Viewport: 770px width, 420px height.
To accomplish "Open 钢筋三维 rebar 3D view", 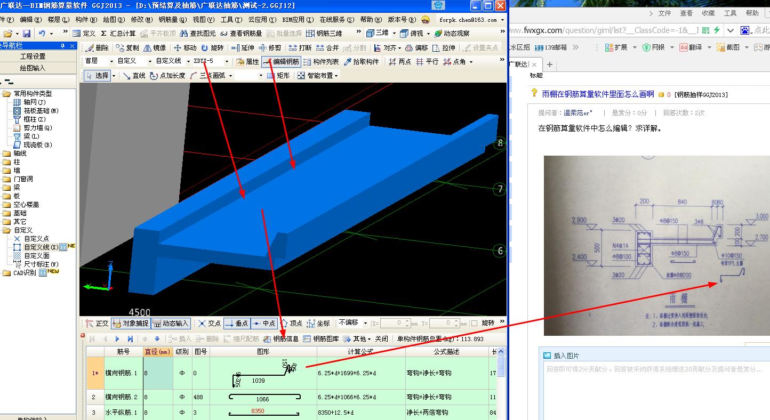I will (x=324, y=33).
